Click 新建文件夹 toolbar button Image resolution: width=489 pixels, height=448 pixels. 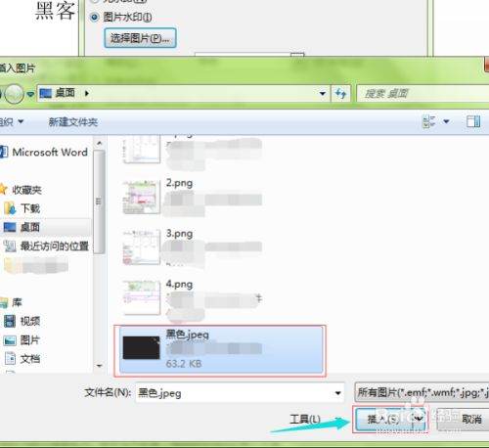pos(73,122)
